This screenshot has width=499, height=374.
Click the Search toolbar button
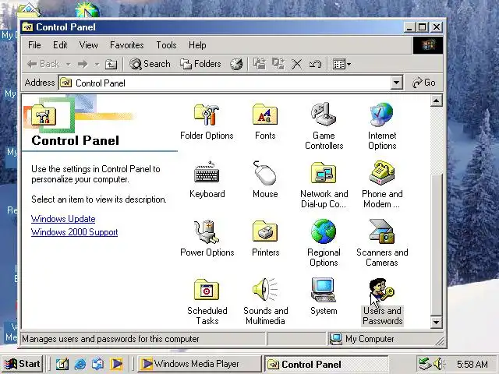click(150, 64)
